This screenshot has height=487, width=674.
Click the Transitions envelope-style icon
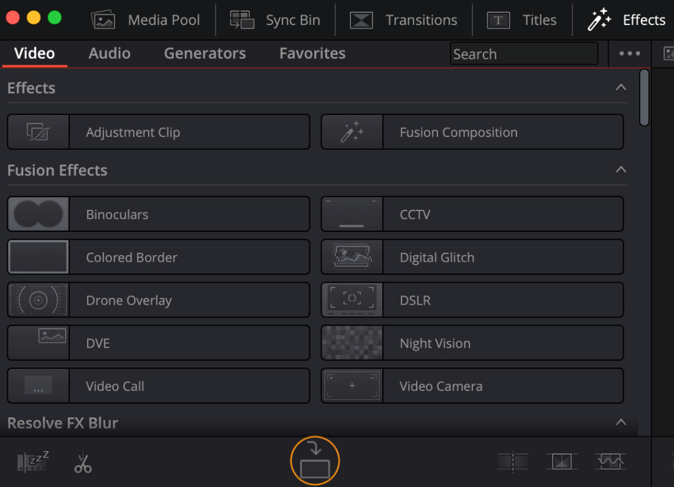tap(361, 20)
